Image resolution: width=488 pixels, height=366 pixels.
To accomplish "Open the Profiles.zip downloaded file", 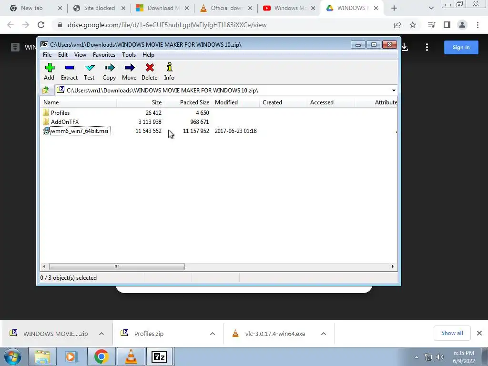I will coord(149,334).
